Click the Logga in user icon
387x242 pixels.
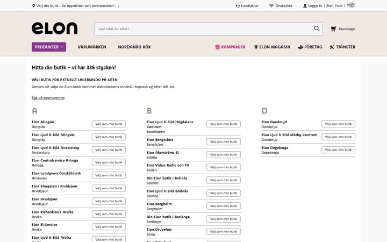(x=305, y=6)
